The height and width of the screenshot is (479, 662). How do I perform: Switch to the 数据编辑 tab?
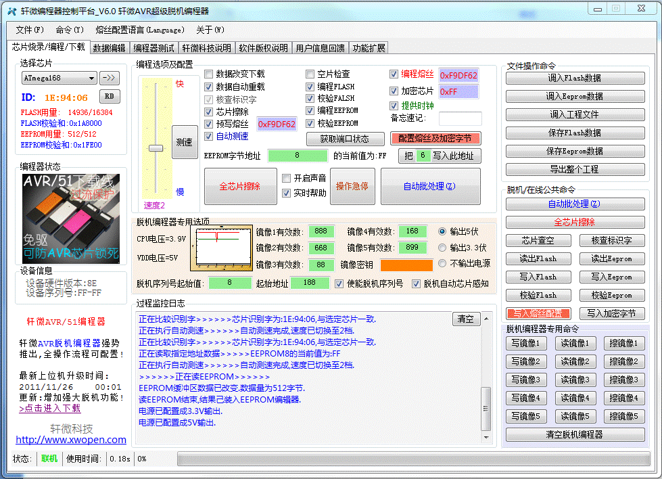tap(109, 48)
